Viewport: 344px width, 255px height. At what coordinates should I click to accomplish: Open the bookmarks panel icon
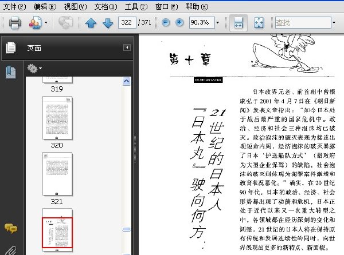(x=11, y=72)
